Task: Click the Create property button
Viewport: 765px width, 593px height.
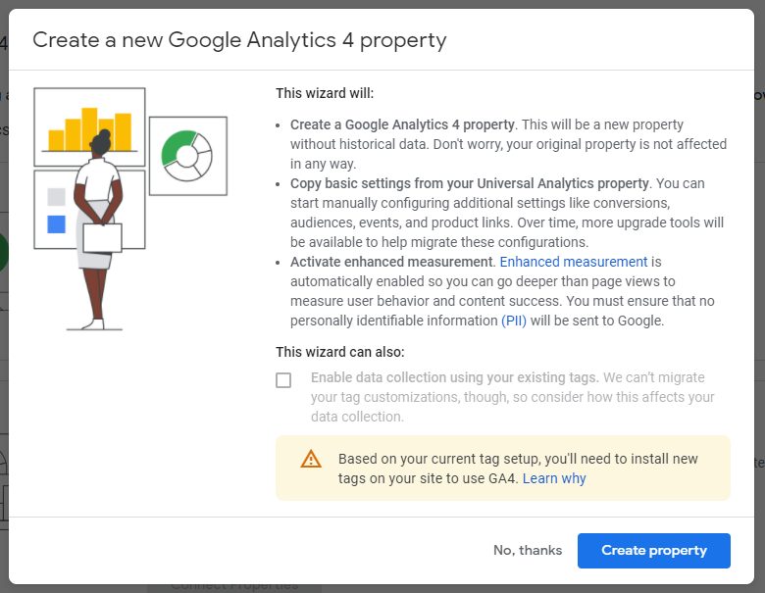Action: (654, 550)
